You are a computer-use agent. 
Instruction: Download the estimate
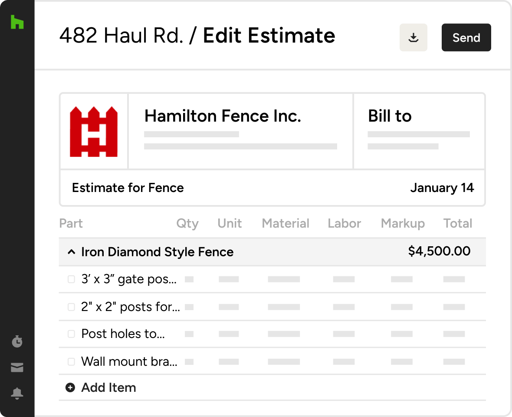414,38
